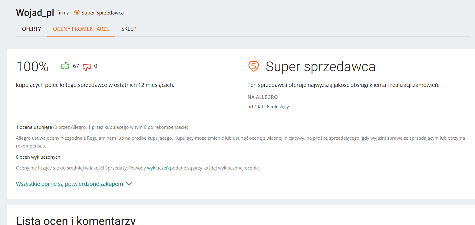475x225 pixels.
Task: Expand the chevron next to confirmed opinions link
Action: pyautogui.click(x=129, y=184)
